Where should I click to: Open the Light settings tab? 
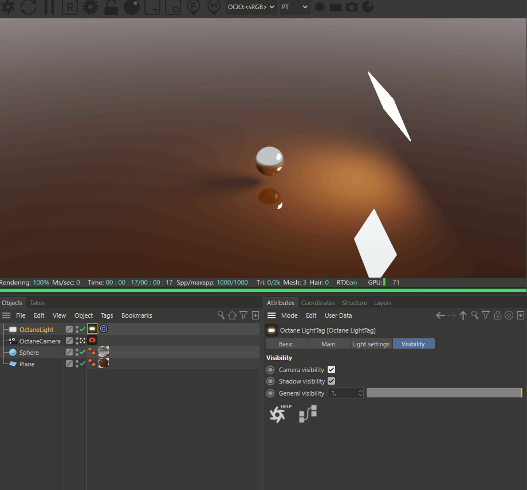coord(371,344)
